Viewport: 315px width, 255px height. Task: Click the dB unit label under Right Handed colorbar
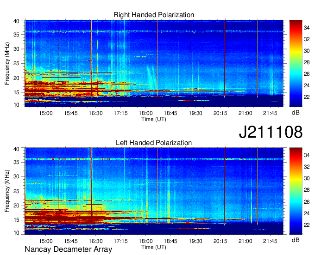[x=296, y=113]
